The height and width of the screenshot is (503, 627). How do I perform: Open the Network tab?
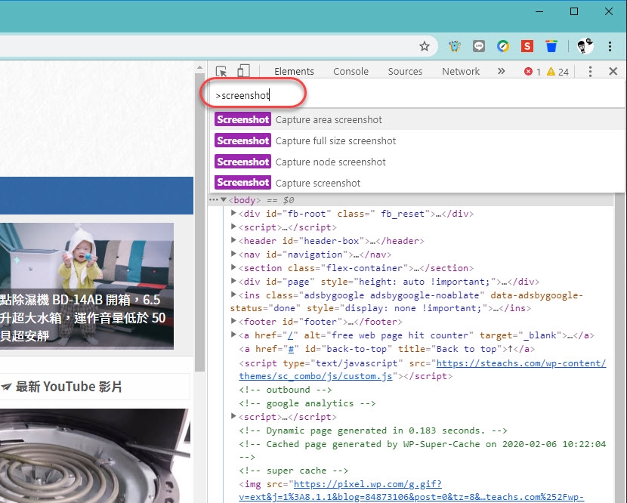pos(461,71)
